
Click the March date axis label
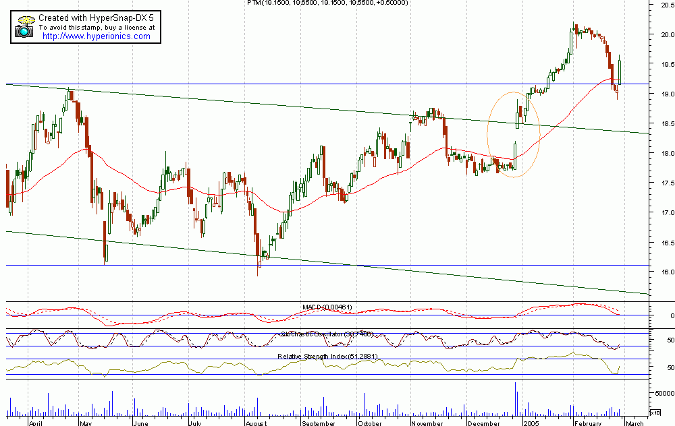pyautogui.click(x=635, y=423)
